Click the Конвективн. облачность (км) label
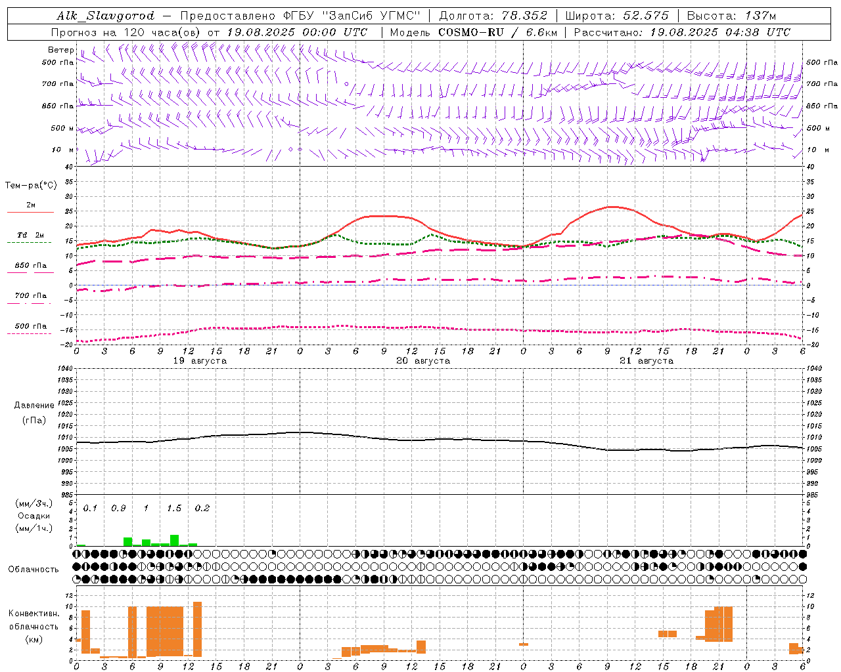This screenshot has width=841, height=672. (x=34, y=626)
